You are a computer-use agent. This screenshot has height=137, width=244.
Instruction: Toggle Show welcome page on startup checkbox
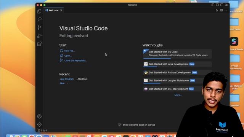pos(119,125)
